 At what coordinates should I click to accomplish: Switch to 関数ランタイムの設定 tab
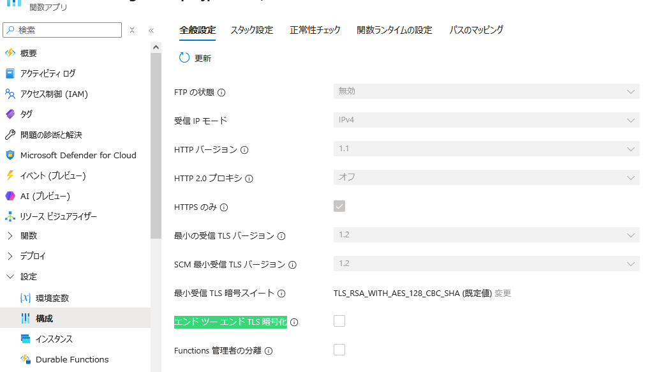pos(395,30)
